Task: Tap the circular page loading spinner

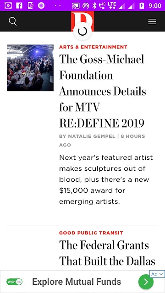Action: (x=82, y=31)
